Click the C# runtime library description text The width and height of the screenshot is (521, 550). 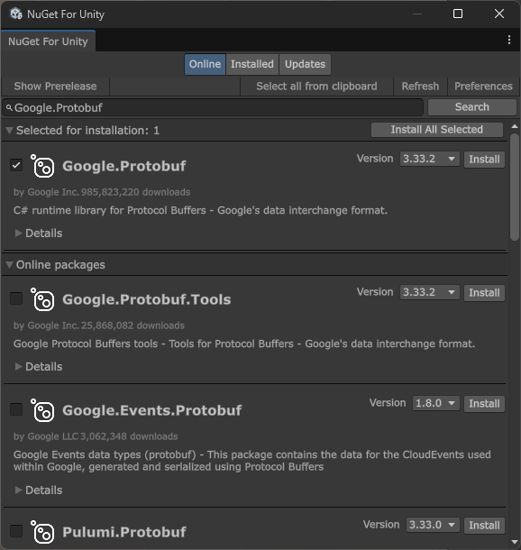[200, 210]
